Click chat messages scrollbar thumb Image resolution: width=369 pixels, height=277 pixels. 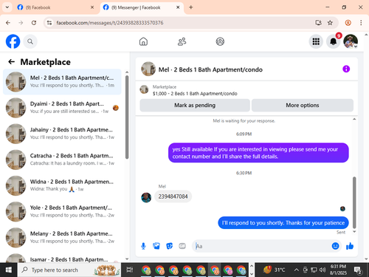354,202
